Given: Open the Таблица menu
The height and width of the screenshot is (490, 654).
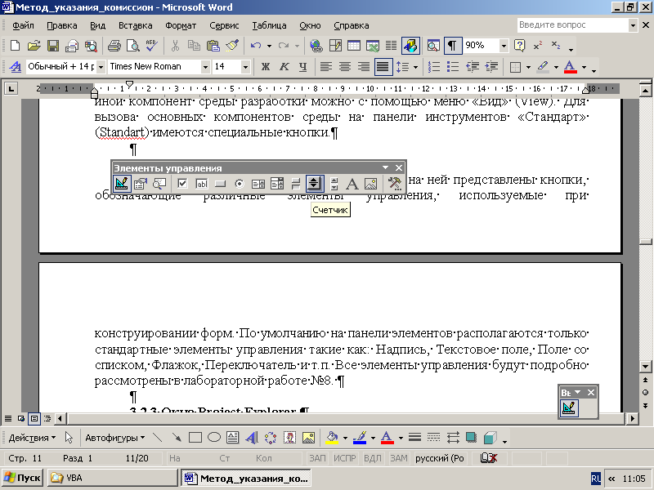Looking at the screenshot, I should 269,25.
